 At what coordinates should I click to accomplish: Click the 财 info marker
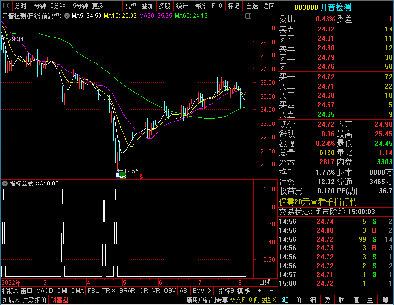[x=118, y=176]
